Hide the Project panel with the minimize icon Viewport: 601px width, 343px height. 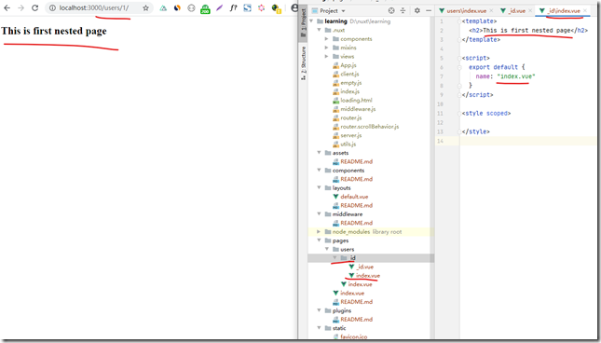pyautogui.click(x=429, y=11)
